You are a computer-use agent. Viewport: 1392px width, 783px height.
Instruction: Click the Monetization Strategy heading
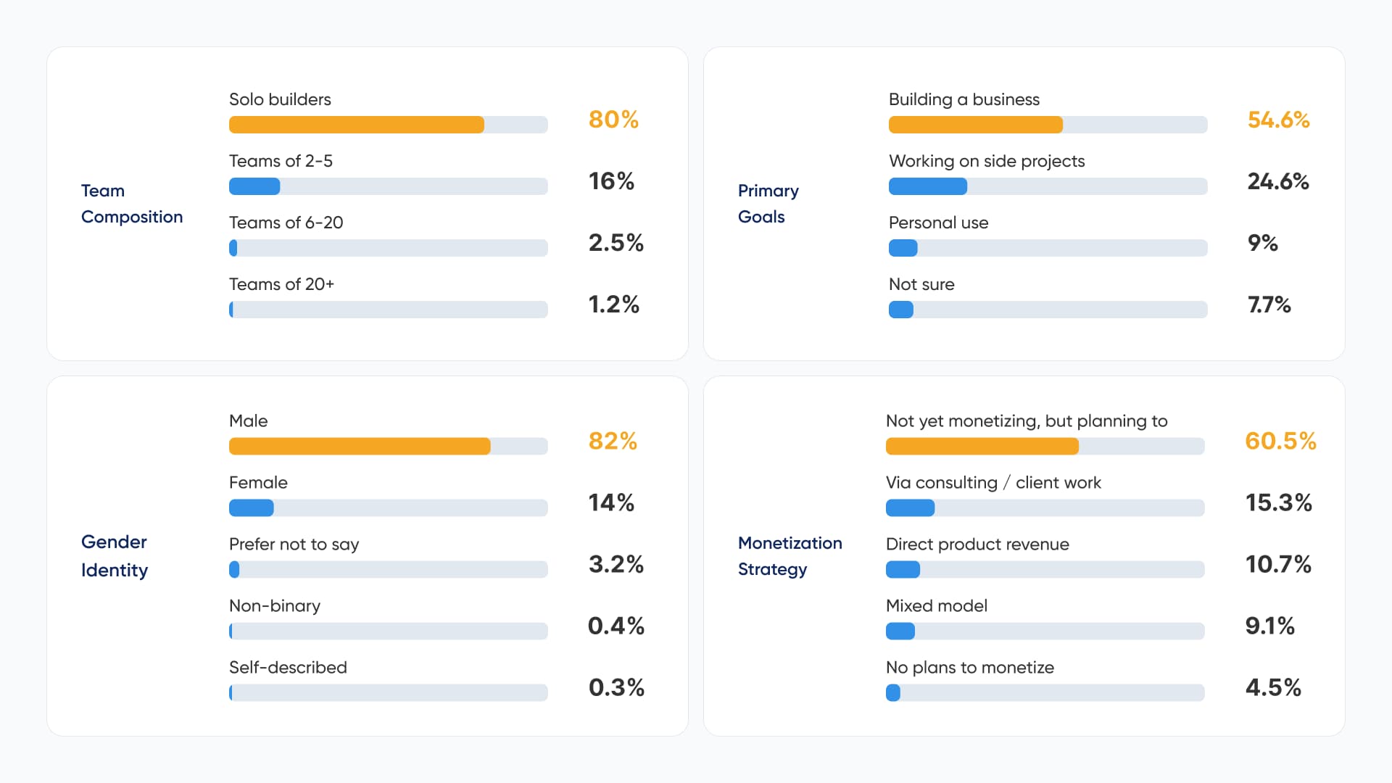pyautogui.click(x=790, y=556)
